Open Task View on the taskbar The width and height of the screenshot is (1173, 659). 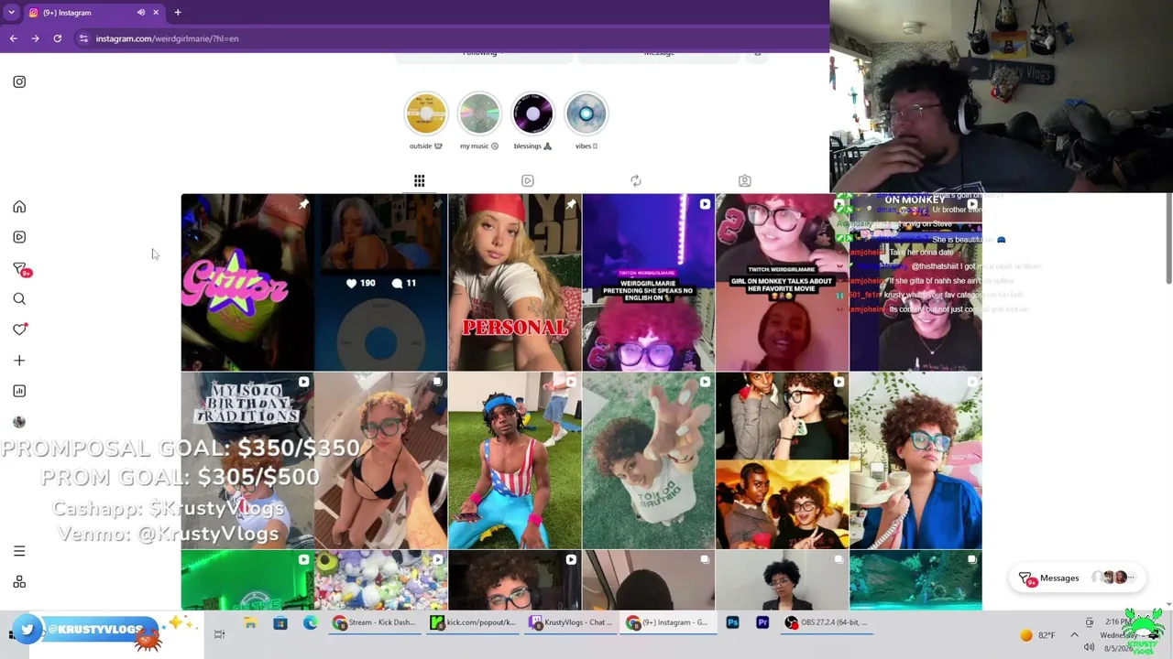pyautogui.click(x=219, y=634)
